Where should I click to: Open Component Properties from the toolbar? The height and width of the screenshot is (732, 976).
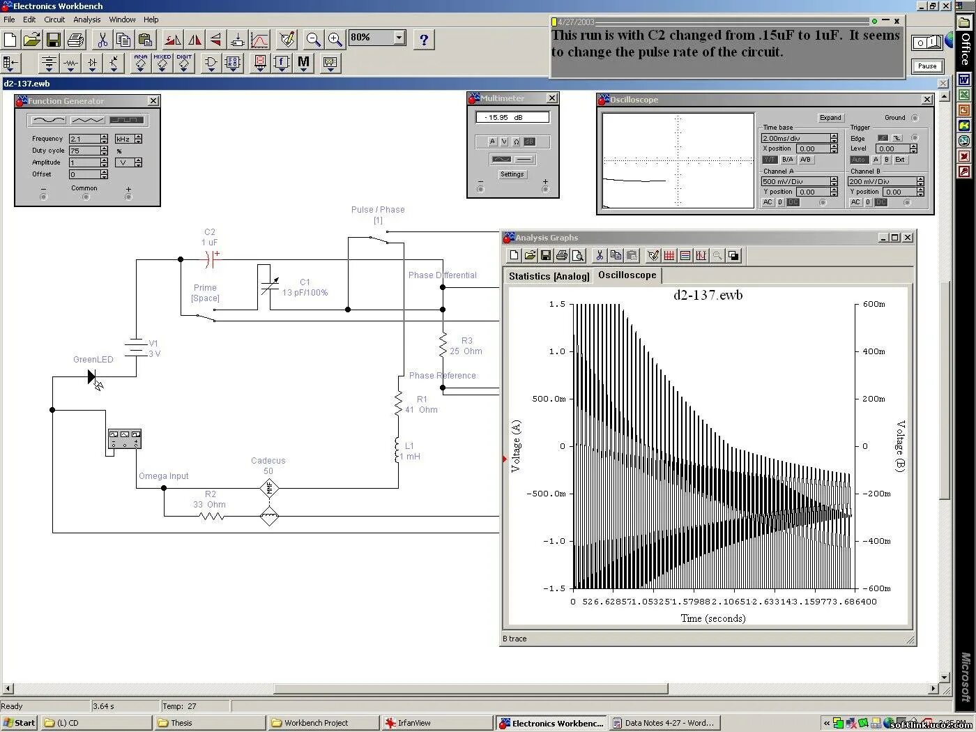287,40
